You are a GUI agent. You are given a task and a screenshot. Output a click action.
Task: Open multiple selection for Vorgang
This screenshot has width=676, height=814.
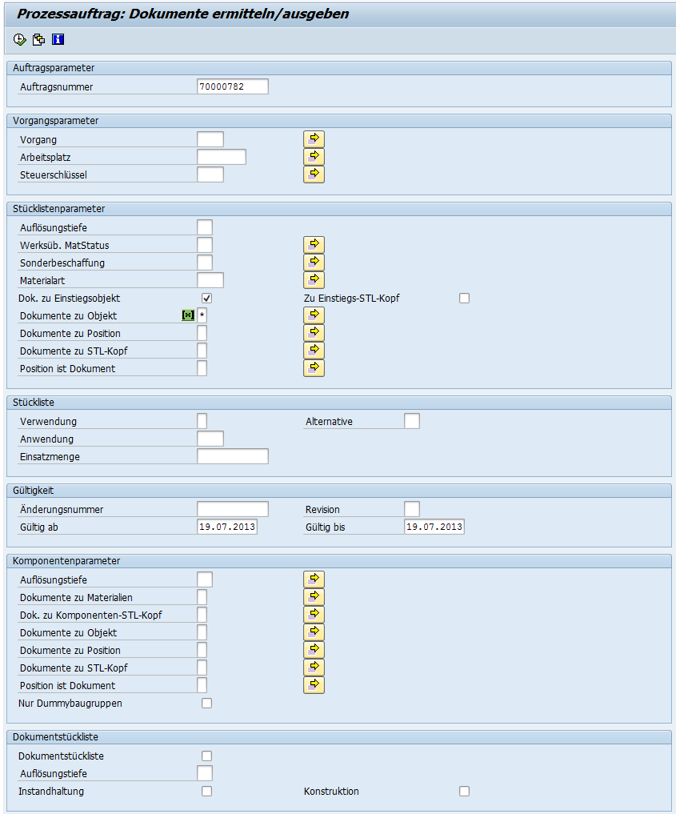[x=314, y=139]
